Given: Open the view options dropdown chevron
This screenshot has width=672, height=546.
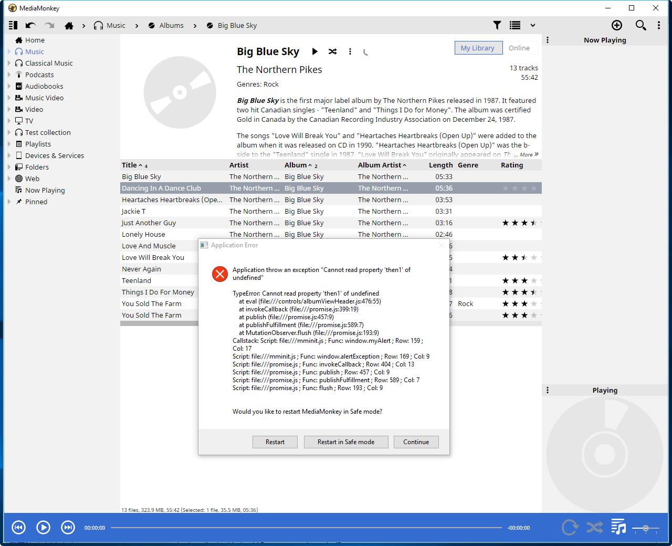Looking at the screenshot, I should point(532,25).
